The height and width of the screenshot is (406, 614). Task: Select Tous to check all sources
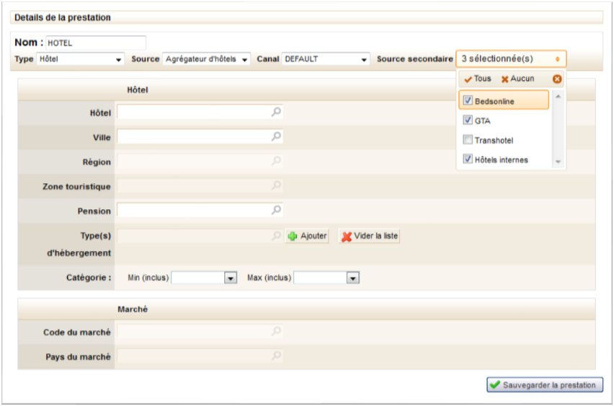point(477,79)
